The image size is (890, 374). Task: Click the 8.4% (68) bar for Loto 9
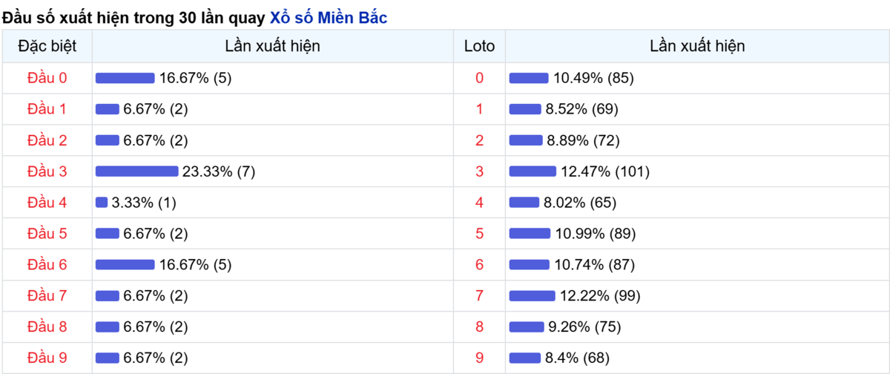coord(525,358)
